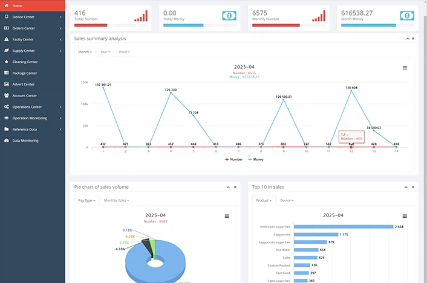427x283 pixels.
Task: Go to Advert Center page
Action: [23, 84]
